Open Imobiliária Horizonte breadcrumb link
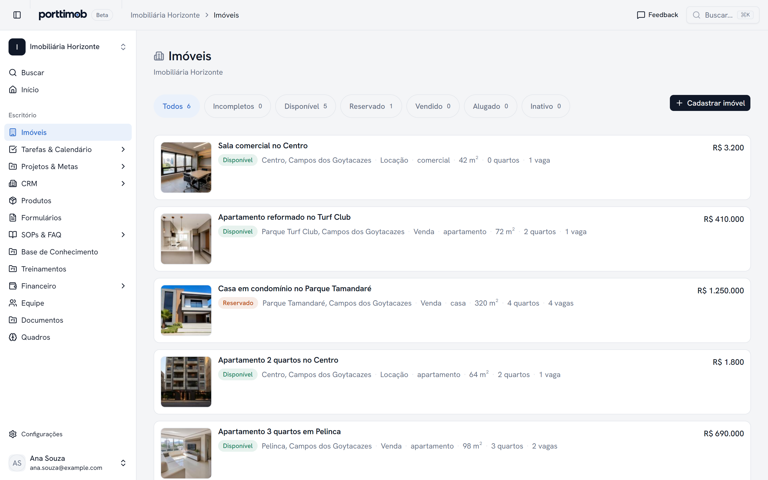The width and height of the screenshot is (768, 480). click(x=165, y=15)
